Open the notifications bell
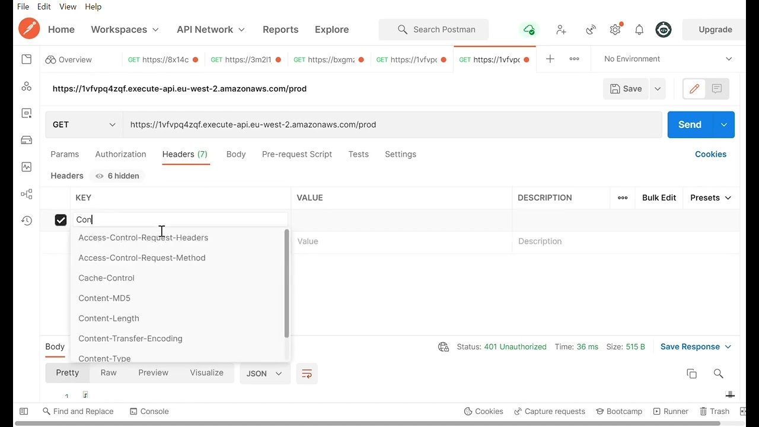The height and width of the screenshot is (427, 759). pos(639,30)
